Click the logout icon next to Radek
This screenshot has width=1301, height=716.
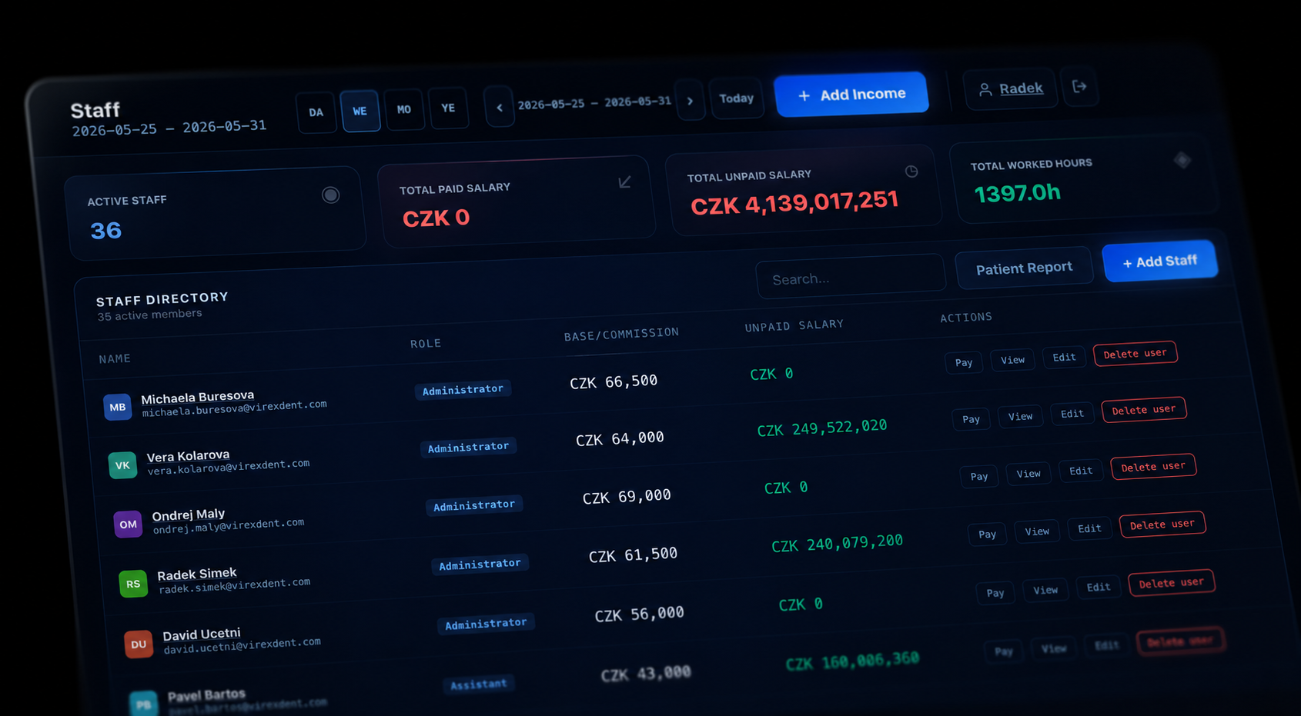pyautogui.click(x=1079, y=87)
